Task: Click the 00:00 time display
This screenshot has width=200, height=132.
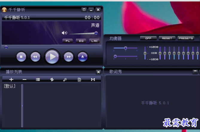Action: click(92, 18)
